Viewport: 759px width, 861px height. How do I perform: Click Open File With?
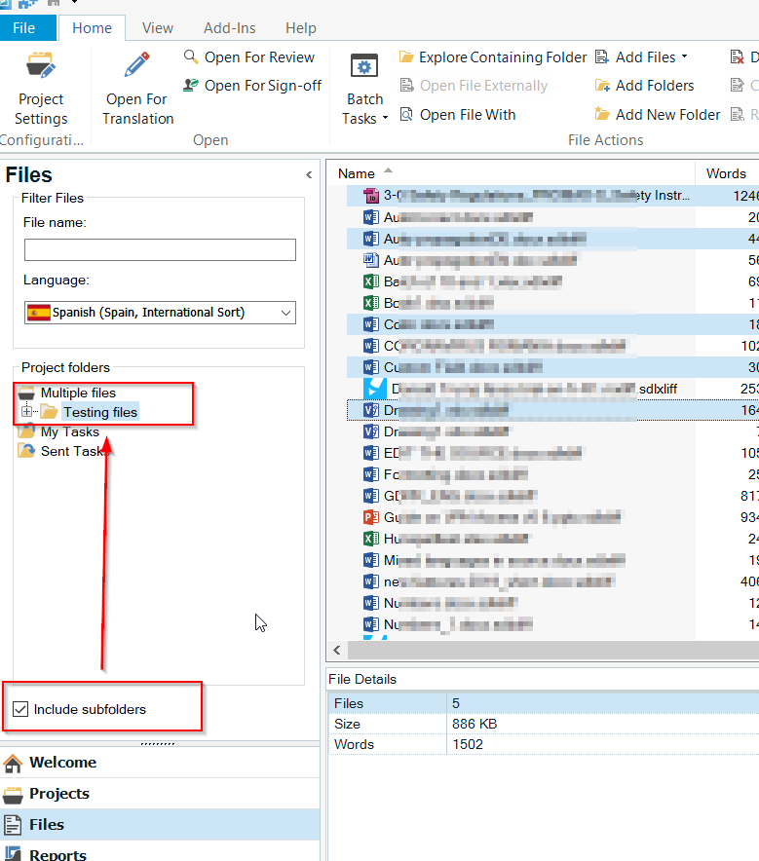pos(458,115)
